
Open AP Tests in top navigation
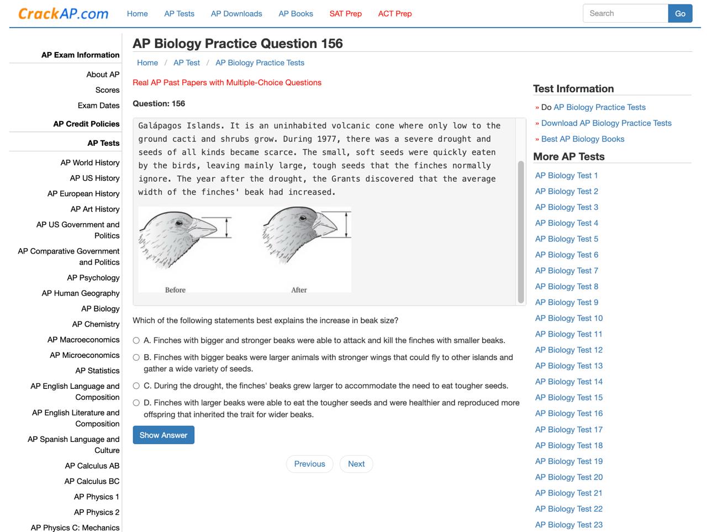[180, 13]
